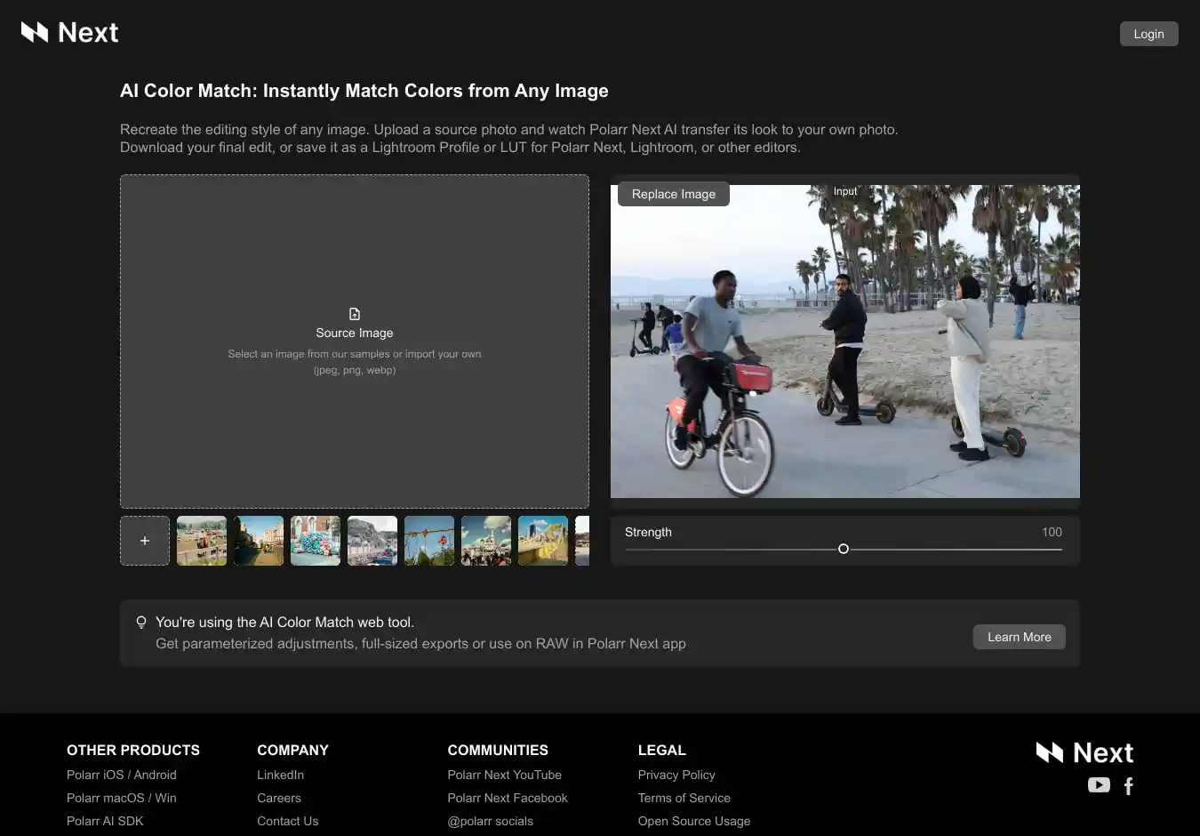Screen dimensions: 1200x836
Task: Click the plus button to add sample image
Action: 145,541
